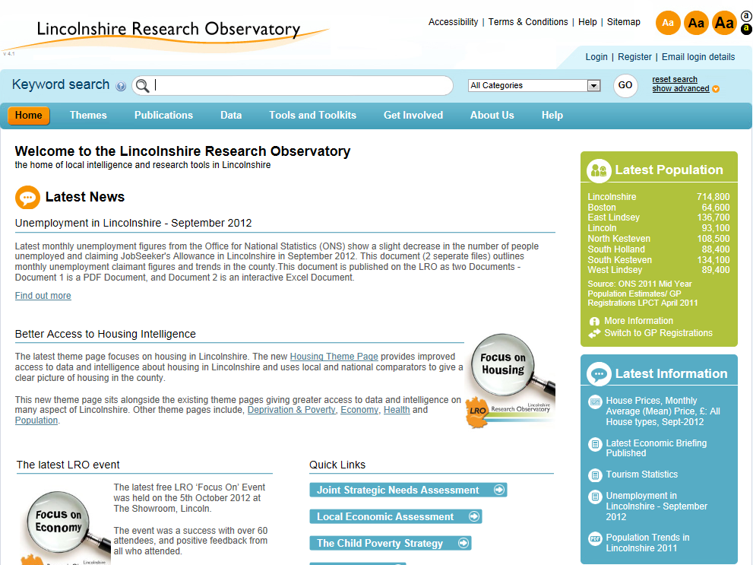The image size is (753, 565).
Task: Open the Housing Theme Page link
Action: pos(334,357)
